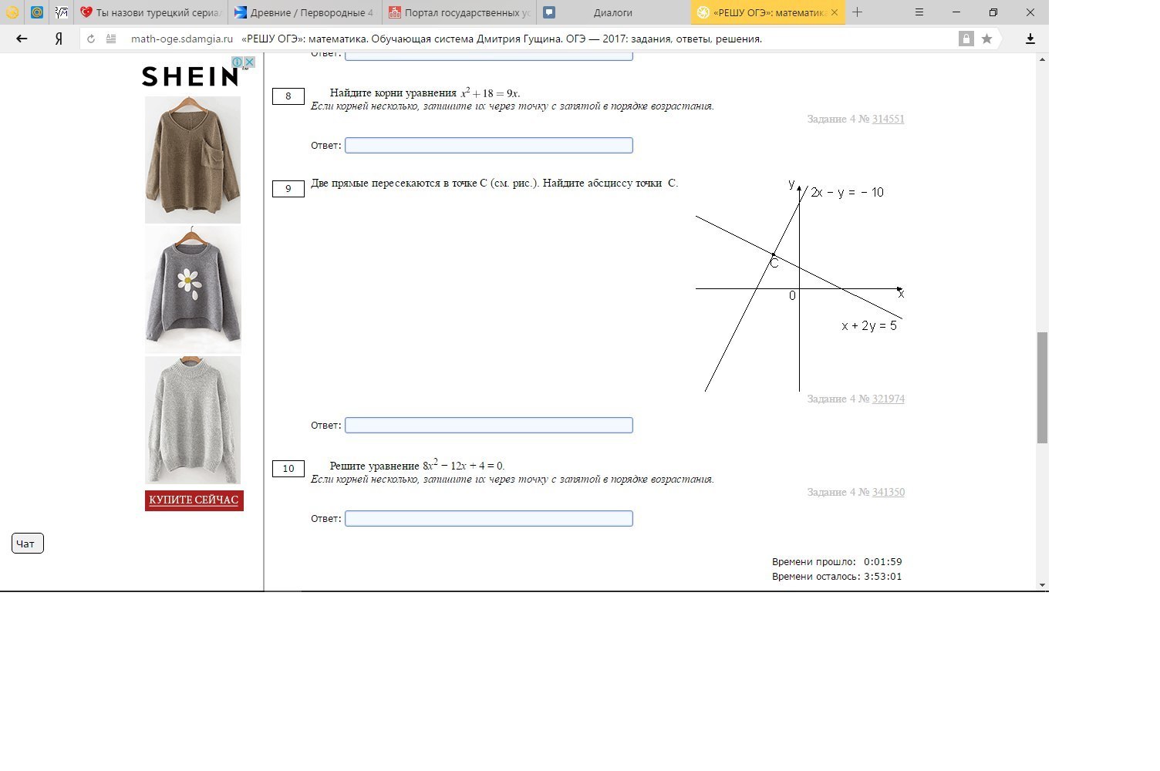The width and height of the screenshot is (1160, 771).
Task: Switch to the 'Диалоги' tab
Action: (613, 12)
